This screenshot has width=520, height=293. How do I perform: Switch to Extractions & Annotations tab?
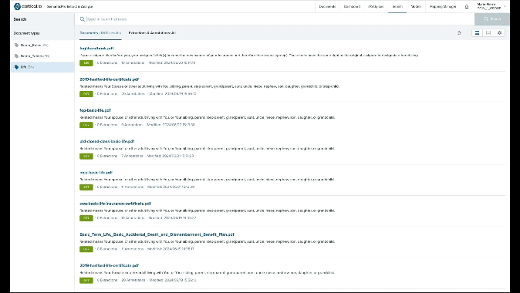[x=152, y=33]
